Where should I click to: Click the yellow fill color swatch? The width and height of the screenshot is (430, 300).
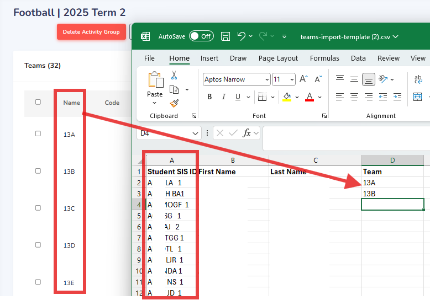287,97
